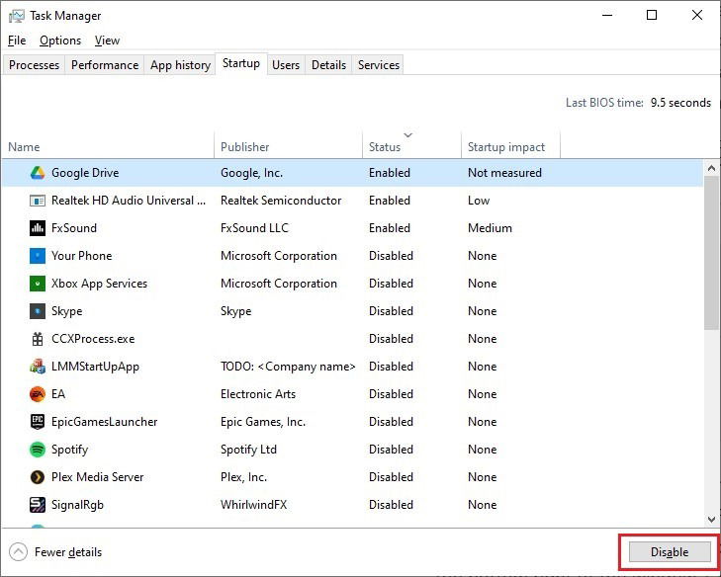Click the Google Drive icon

(38, 173)
